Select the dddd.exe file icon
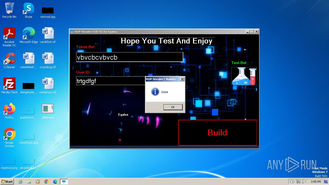This screenshot has width=329, height=185. (48, 111)
